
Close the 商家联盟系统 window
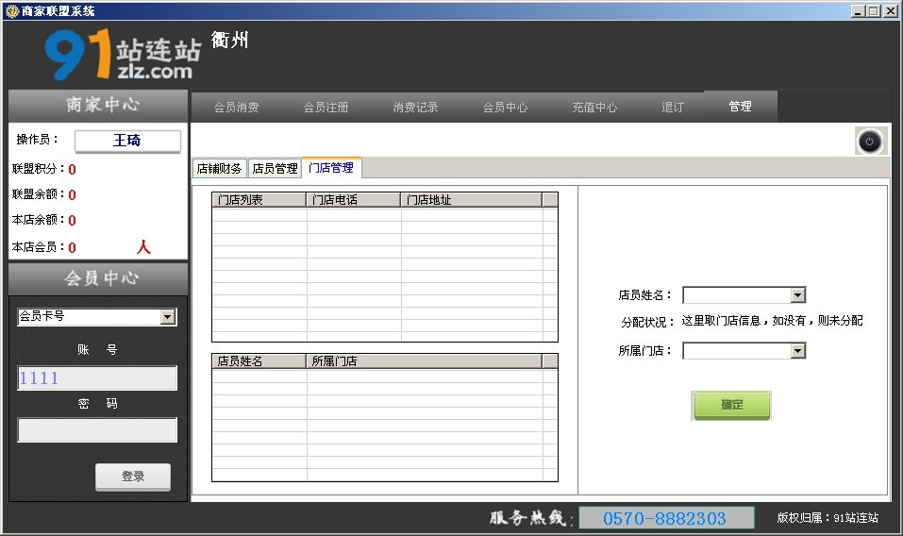click(x=890, y=11)
